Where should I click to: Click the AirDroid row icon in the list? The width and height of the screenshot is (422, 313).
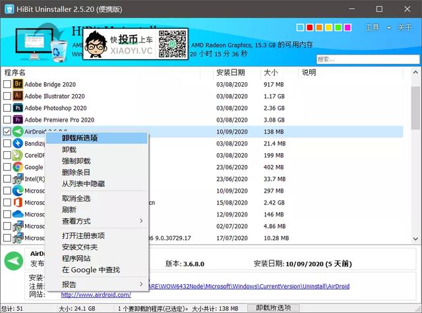tap(18, 132)
